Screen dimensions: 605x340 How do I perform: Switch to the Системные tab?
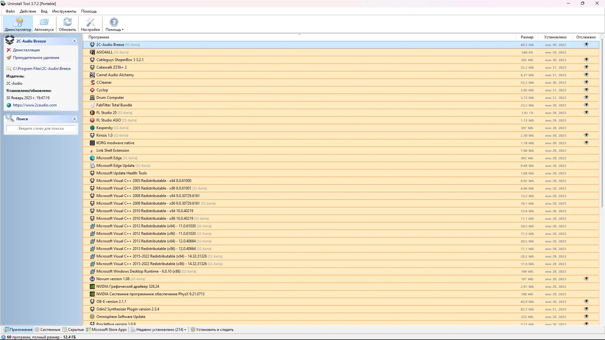(48, 330)
